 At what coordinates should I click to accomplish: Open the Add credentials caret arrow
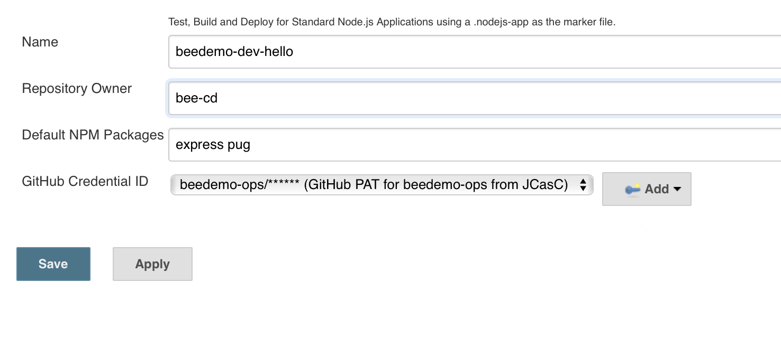pyautogui.click(x=677, y=189)
